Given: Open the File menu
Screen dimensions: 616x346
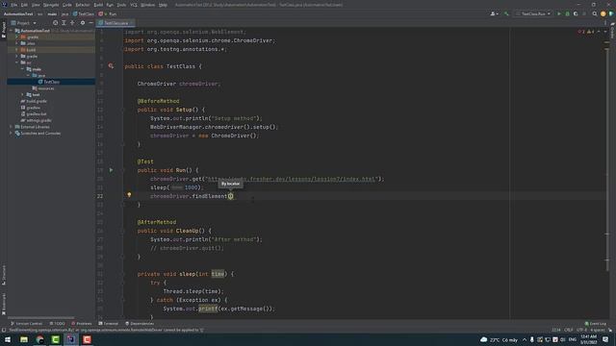Looking at the screenshot, I should [x=14, y=5].
